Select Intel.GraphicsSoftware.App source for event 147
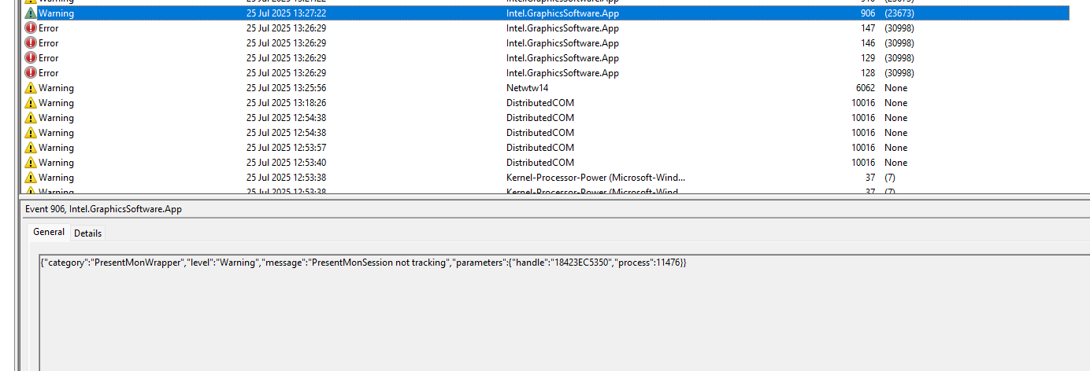 coord(562,28)
